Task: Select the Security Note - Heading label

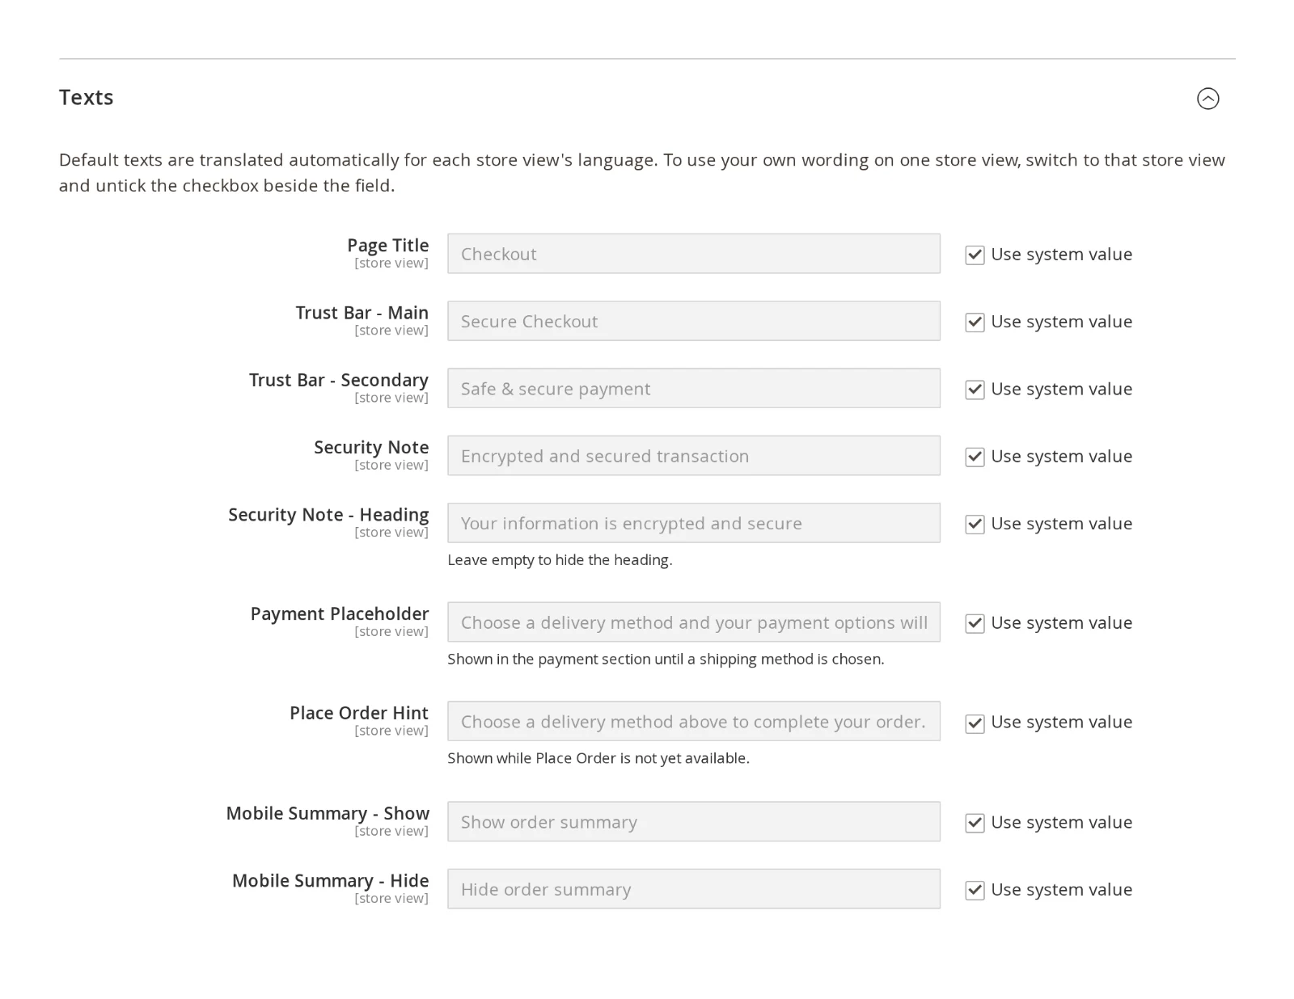Action: [328, 515]
